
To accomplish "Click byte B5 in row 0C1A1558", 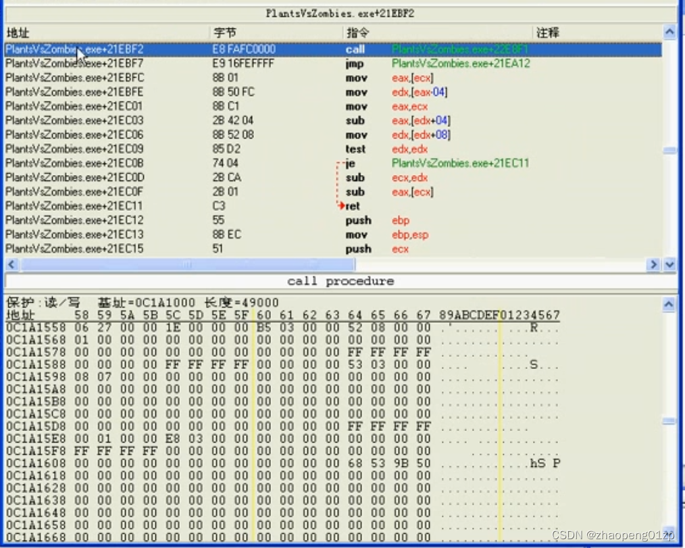I will [264, 328].
